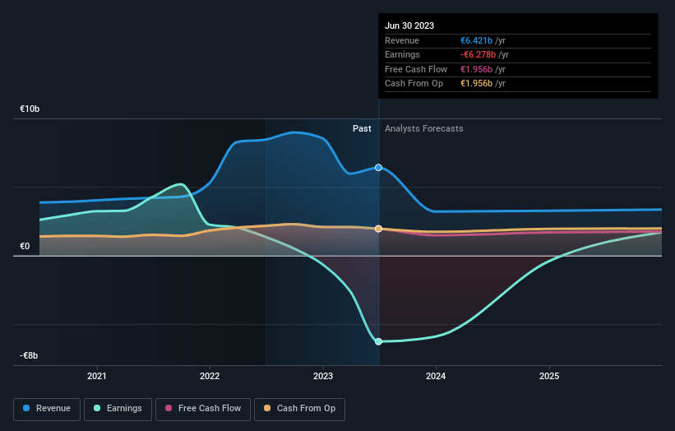Toggle the Earnings legend series
Screen dimensions: 675x431
pyautogui.click(x=118, y=409)
